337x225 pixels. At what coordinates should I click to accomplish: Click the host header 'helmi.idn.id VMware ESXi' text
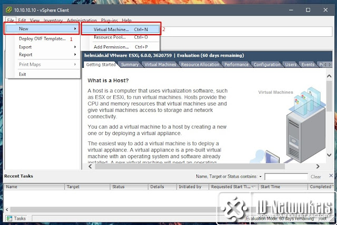pos(128,55)
